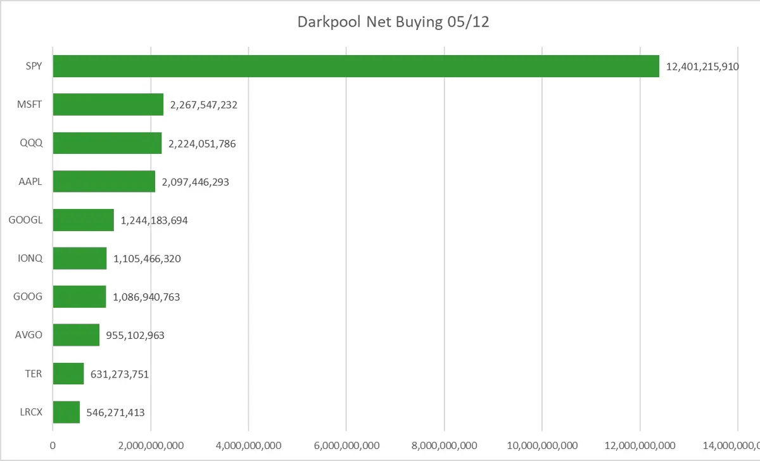Image resolution: width=760 pixels, height=461 pixels.
Task: Click the 8,000,000,000 axis tick label
Action: 444,446
